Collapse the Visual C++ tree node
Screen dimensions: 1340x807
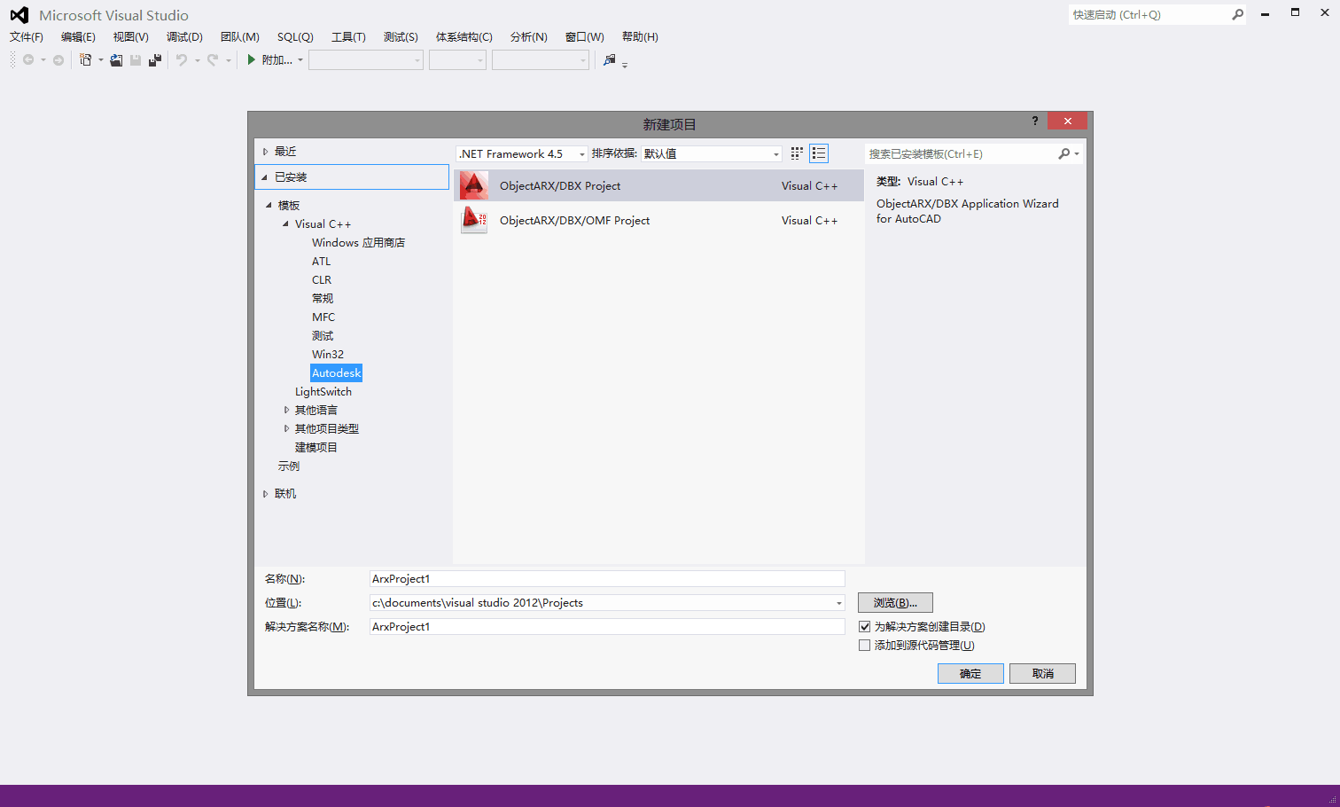(285, 223)
